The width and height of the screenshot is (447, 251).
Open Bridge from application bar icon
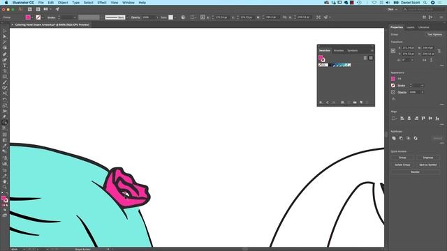tap(29, 9)
